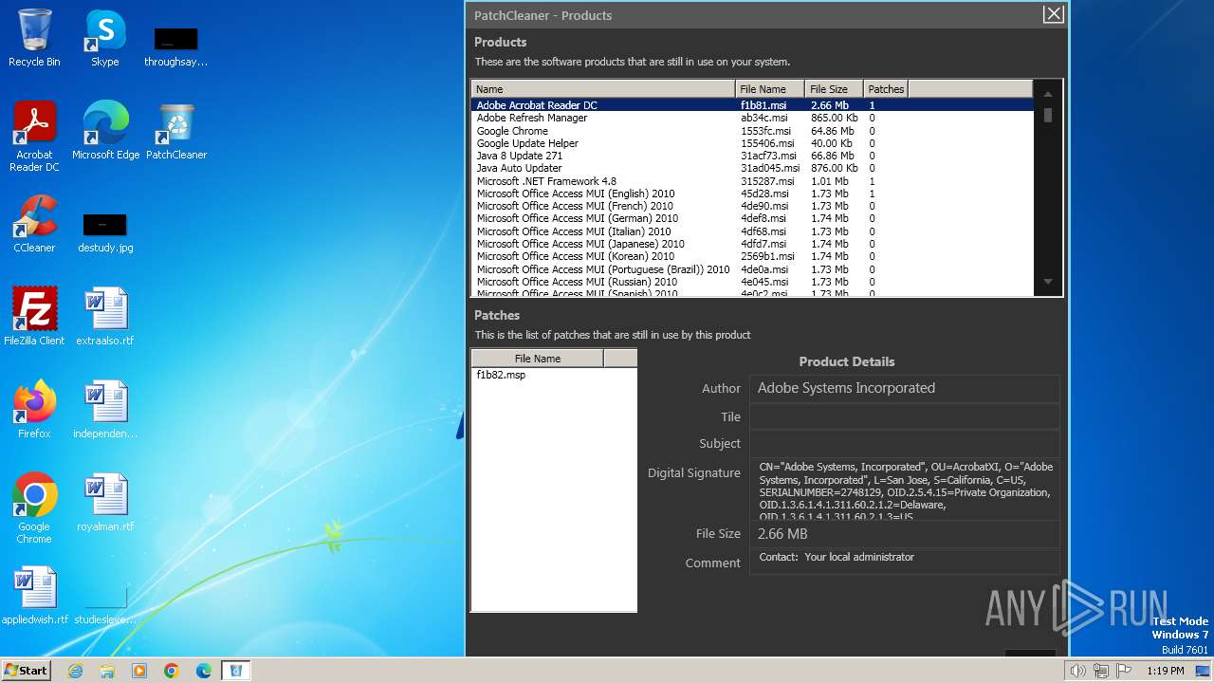1214x683 pixels.
Task: Select Adobe Acrobat Reader DC row
Action: tap(752, 105)
